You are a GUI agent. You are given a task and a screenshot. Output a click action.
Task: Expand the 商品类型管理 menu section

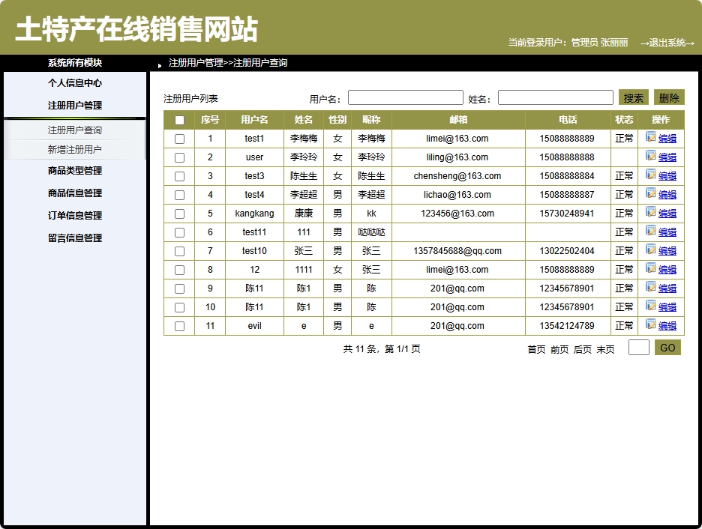(75, 171)
